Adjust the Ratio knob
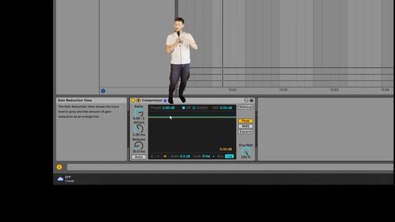Screen dimensions: 395x222 point(138,113)
